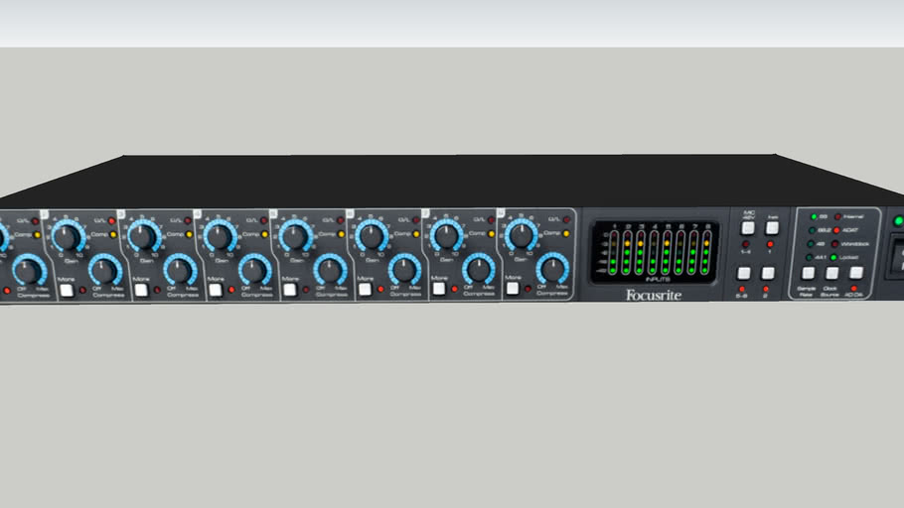Click the green Locked indicator LED
This screenshot has width=904, height=508.
pos(834,258)
